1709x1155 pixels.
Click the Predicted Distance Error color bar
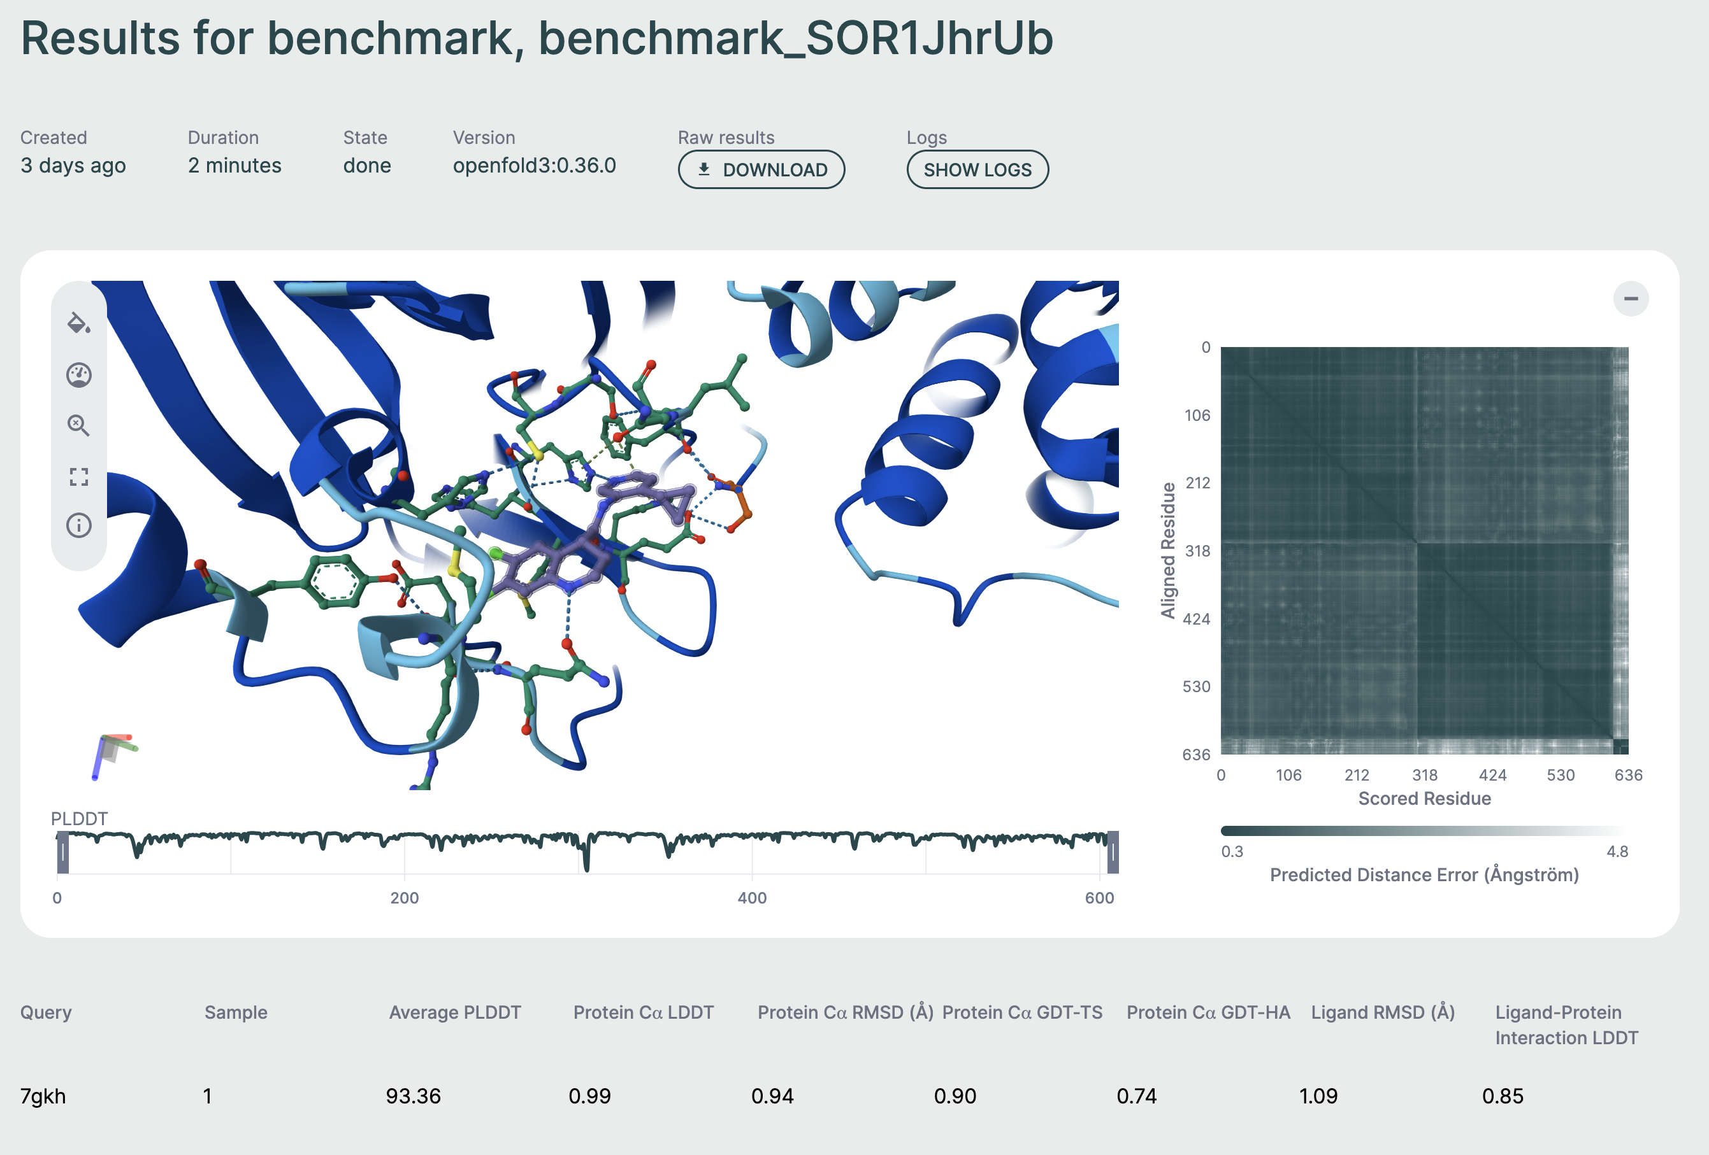point(1424,831)
